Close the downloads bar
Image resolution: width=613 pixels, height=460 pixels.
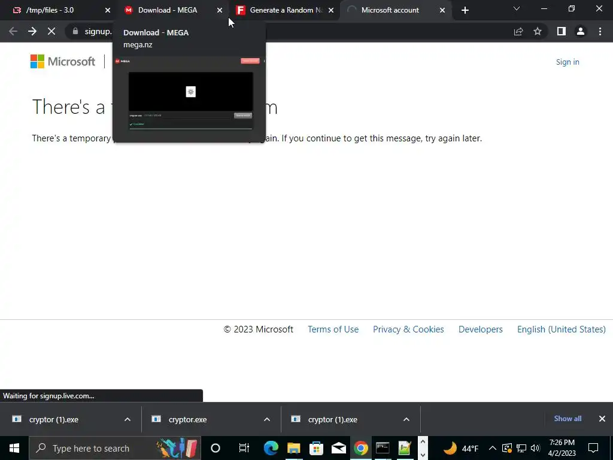point(602,419)
